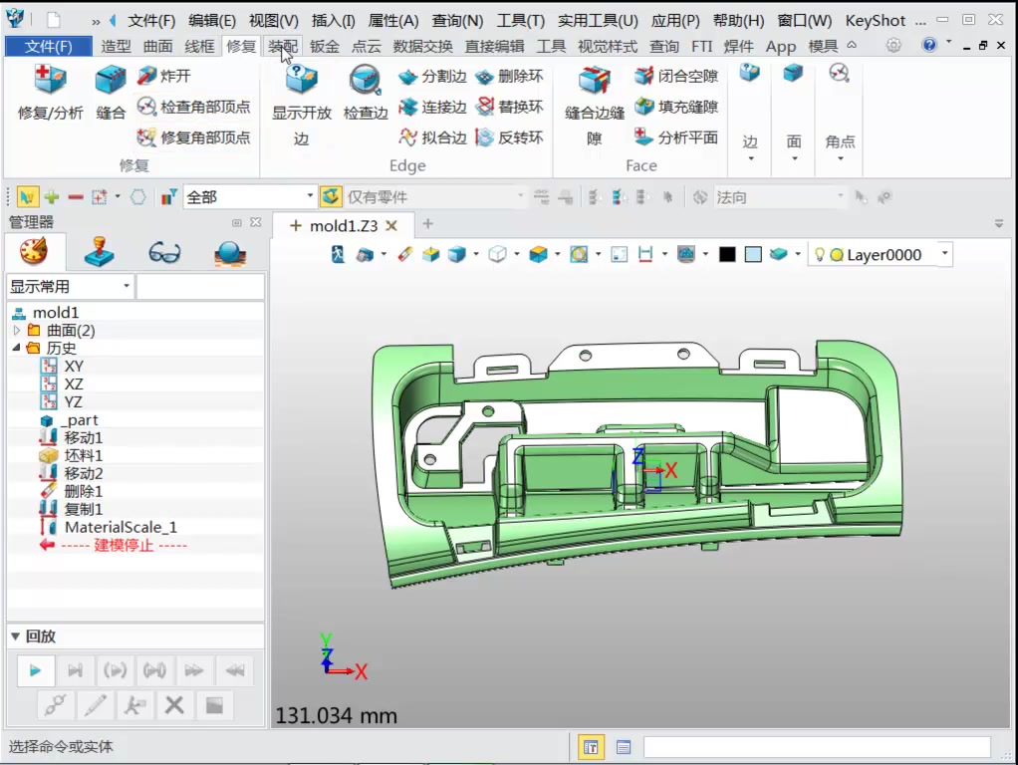Select the 缝合 (Sew) repair tool
This screenshot has height=765, width=1018.
click(110, 95)
